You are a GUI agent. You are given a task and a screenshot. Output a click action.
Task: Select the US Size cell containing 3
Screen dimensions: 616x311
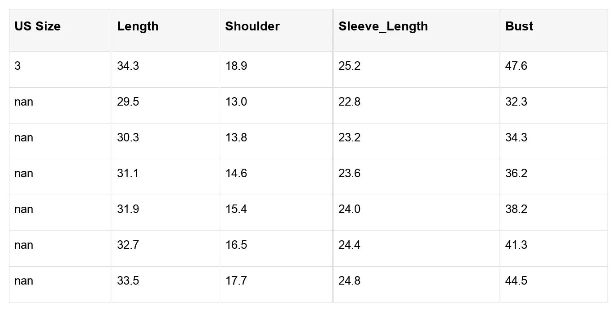[x=17, y=66]
